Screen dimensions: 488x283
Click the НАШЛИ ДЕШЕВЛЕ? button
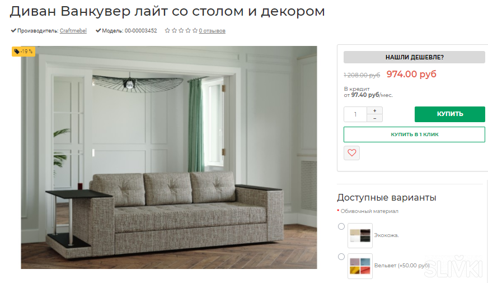pyautogui.click(x=414, y=57)
